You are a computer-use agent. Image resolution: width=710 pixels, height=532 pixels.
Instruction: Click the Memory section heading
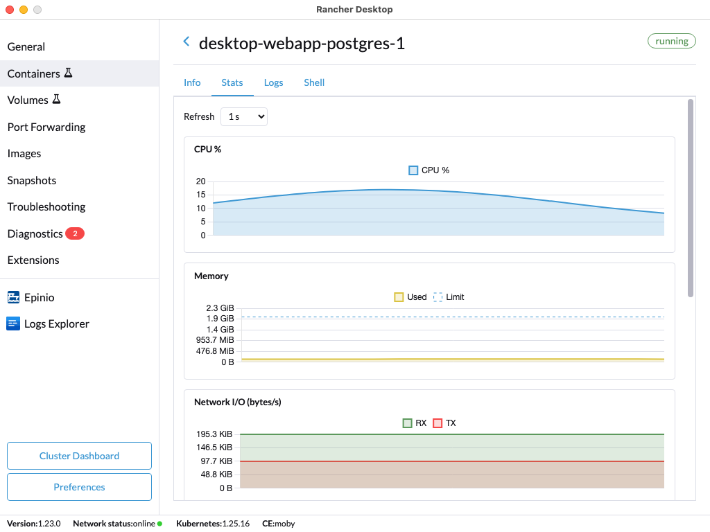[x=211, y=276]
